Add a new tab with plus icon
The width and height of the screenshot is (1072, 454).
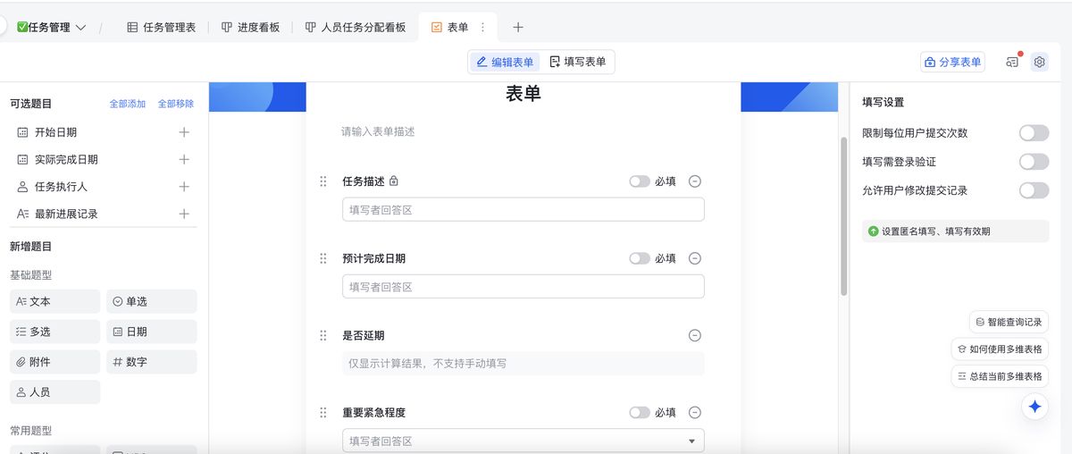point(518,28)
